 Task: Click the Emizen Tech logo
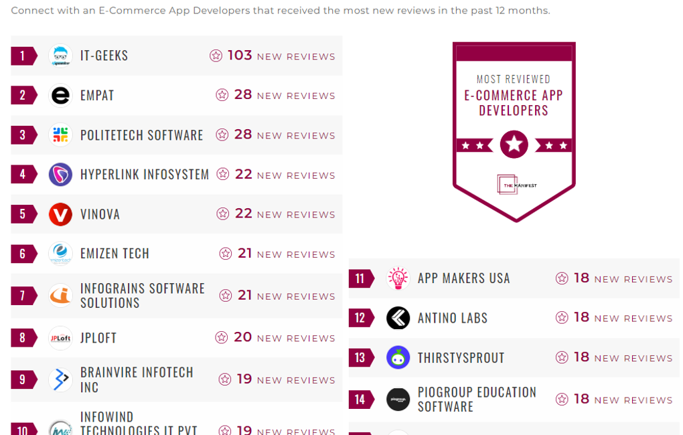tap(60, 254)
